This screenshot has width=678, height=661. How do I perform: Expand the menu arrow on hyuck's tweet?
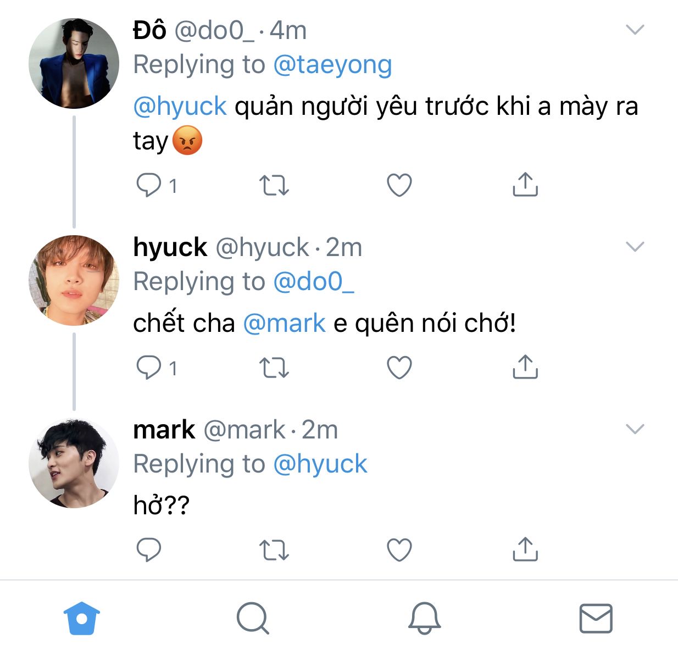[635, 247]
